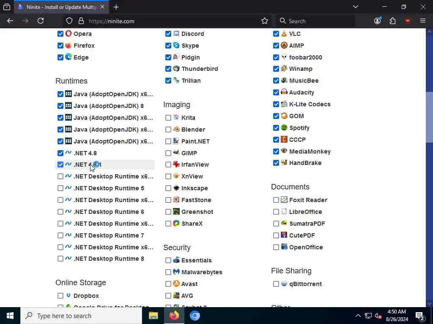433x324 pixels.
Task: Click the qBittorrent icon
Action: [x=284, y=283]
